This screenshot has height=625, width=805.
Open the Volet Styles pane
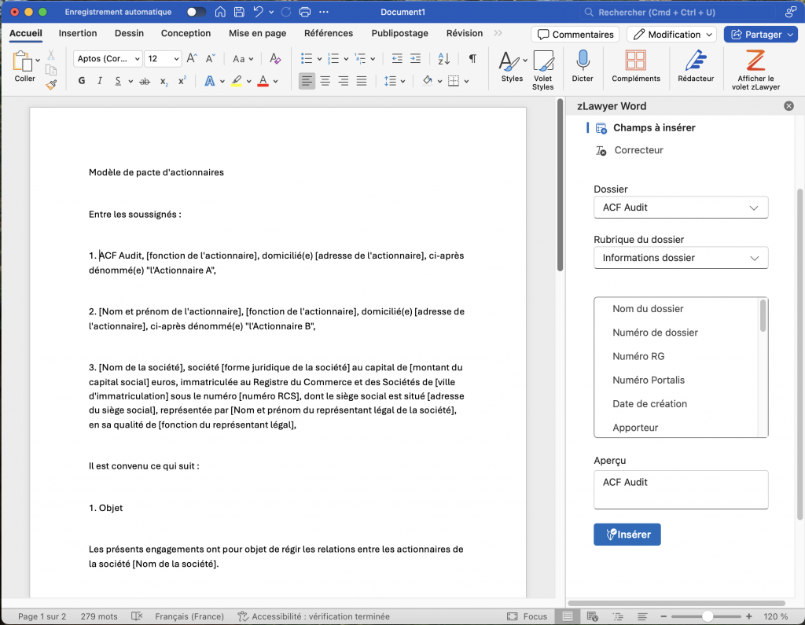[543, 63]
